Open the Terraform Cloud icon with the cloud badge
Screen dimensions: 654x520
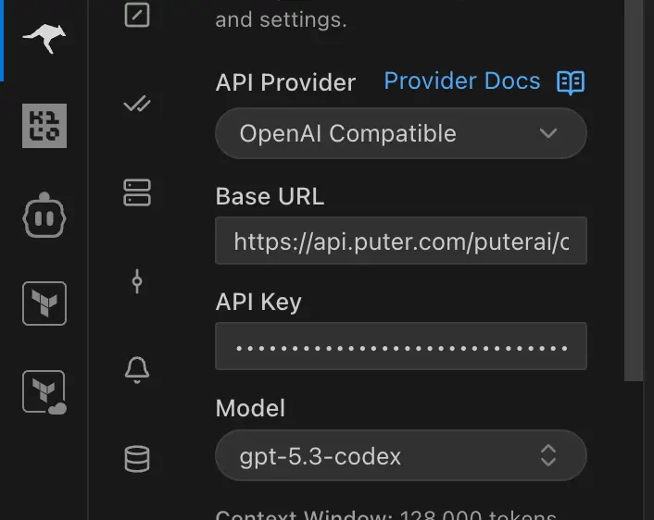coord(44,392)
